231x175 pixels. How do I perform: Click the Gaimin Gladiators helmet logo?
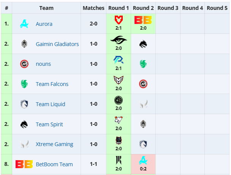[24, 44]
